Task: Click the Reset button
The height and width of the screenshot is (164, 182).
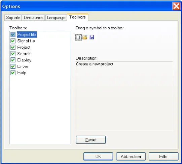Action: click(91, 140)
